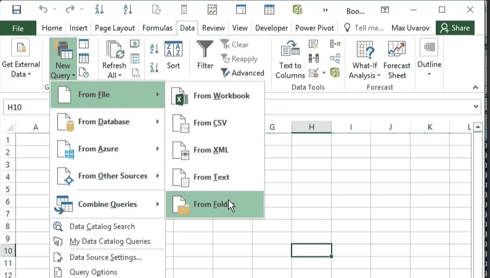Click the Name Box showing H10
490x278 pixels.
tap(25, 107)
